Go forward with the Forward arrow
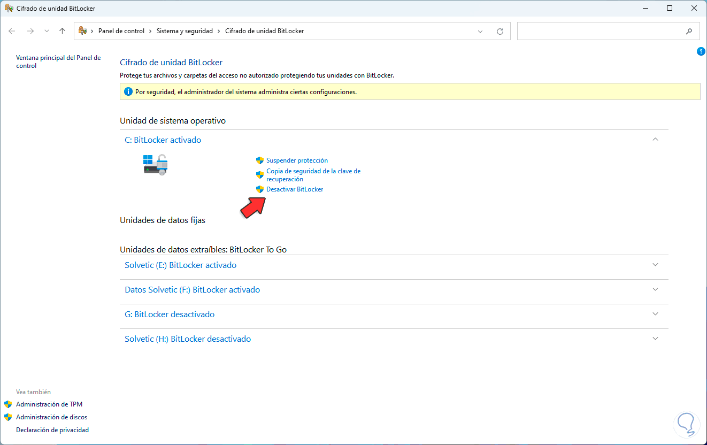The height and width of the screenshot is (445, 707). coord(30,31)
